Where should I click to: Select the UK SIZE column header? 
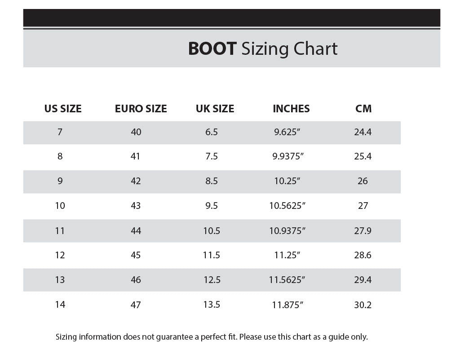pyautogui.click(x=215, y=109)
